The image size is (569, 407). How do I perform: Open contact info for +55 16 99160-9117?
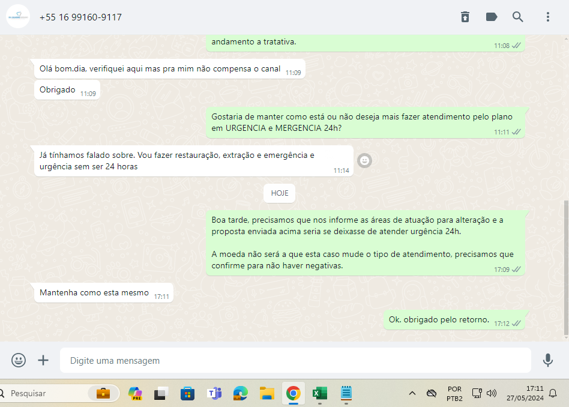coord(80,17)
